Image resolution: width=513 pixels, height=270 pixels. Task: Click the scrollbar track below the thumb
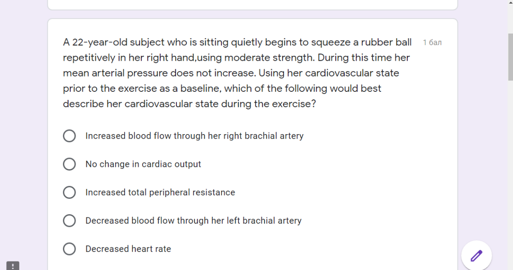point(510,173)
